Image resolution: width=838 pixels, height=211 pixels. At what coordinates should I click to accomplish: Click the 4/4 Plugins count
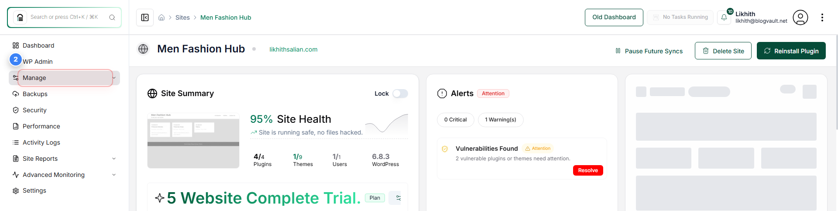click(262, 160)
